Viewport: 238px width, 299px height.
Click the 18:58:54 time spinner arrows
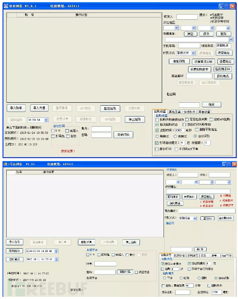(x=46, y=120)
